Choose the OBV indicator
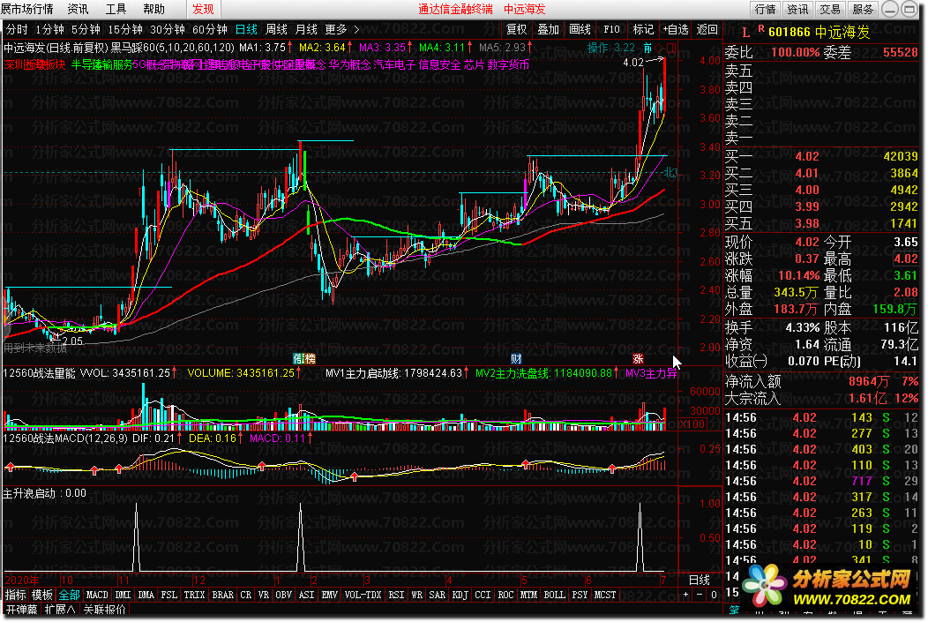 coord(284,595)
